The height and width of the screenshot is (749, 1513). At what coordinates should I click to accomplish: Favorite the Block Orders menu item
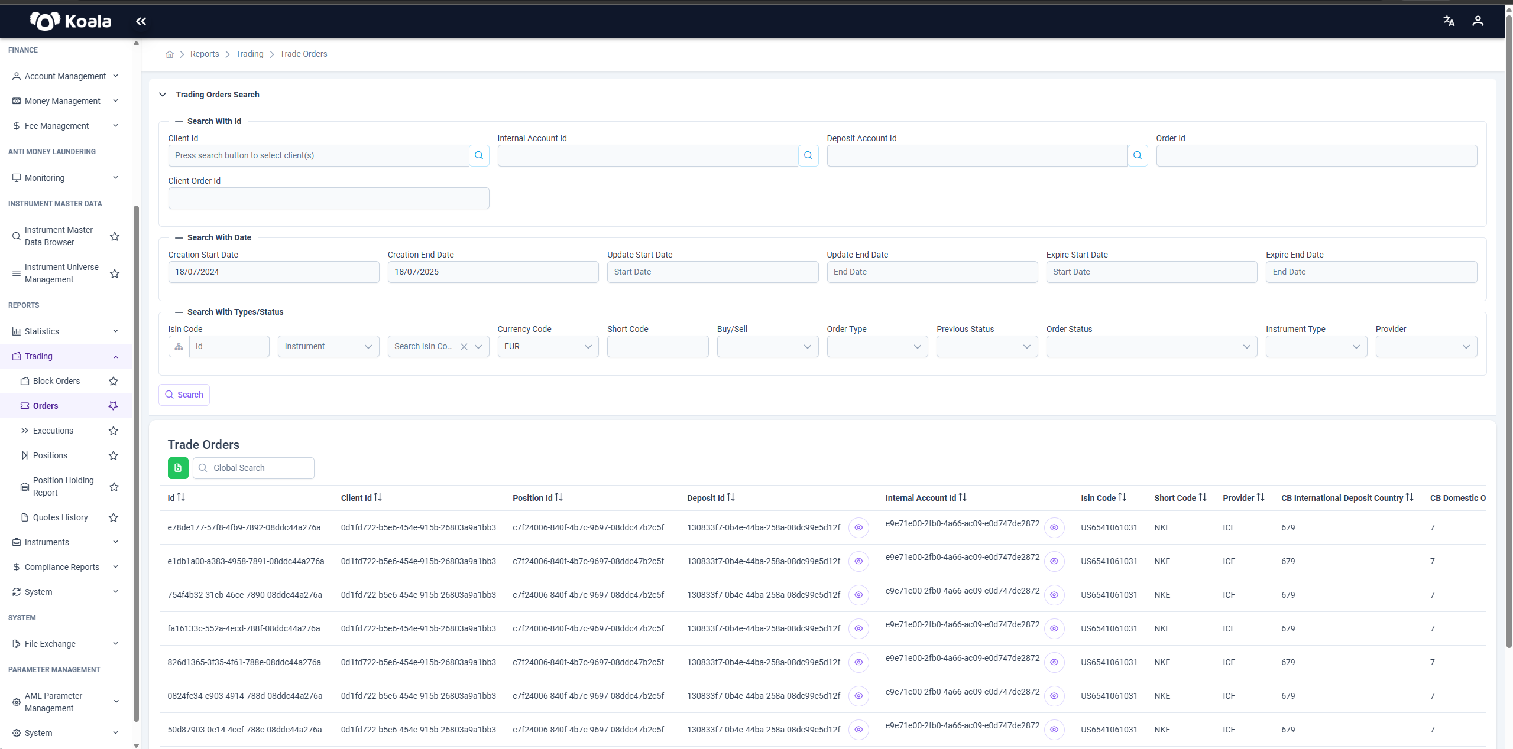114,381
